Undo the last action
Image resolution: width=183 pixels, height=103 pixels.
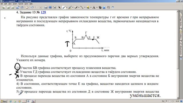(x=32, y=7)
